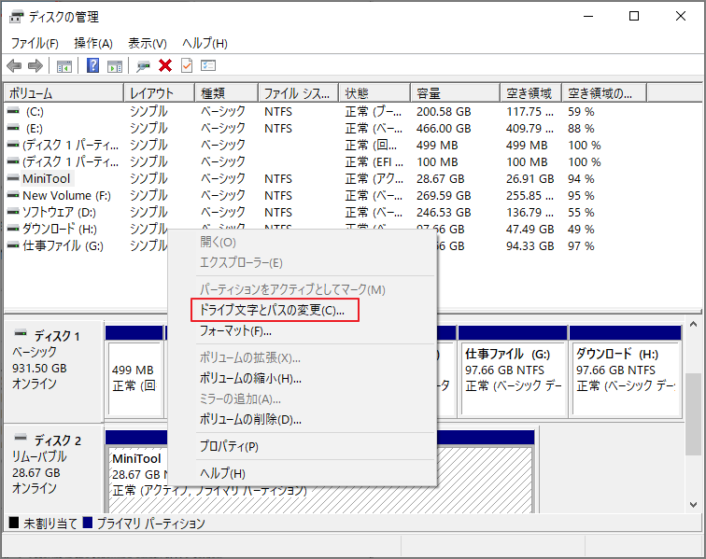Click the red X delete icon
Viewport: 706px width, 559px height.
(165, 65)
